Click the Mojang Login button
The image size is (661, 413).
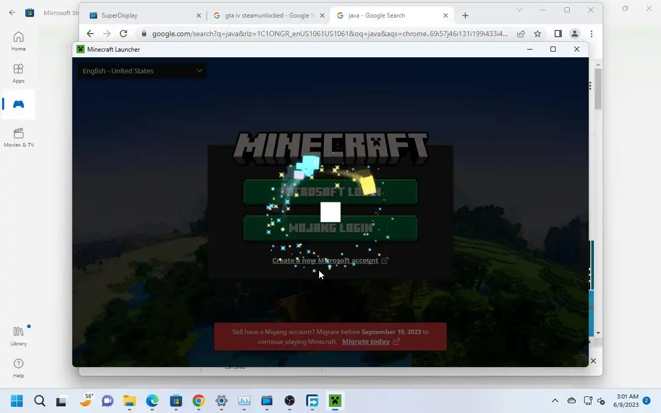tap(330, 228)
